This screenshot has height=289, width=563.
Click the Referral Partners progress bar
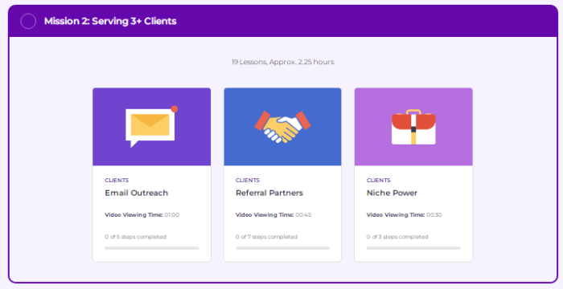click(x=282, y=248)
